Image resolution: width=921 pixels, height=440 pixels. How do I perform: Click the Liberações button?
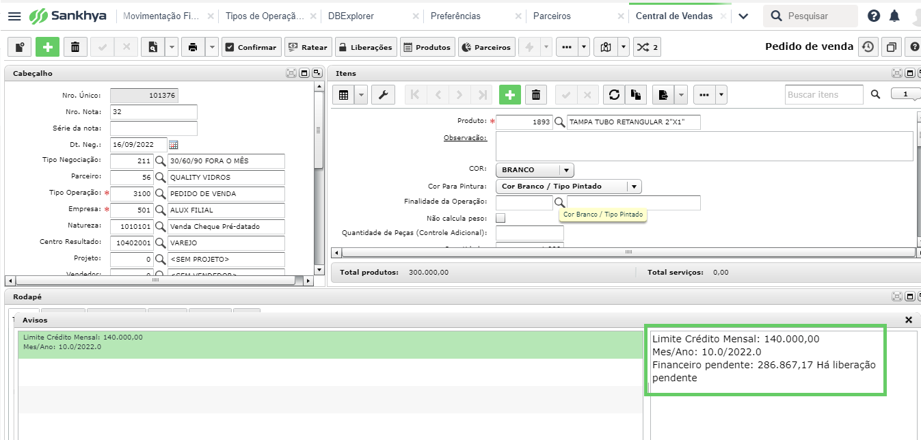[x=366, y=47]
